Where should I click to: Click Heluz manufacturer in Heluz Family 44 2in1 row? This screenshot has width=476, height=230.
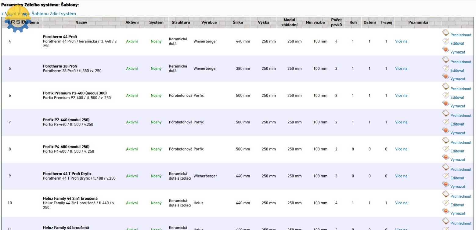point(198,203)
